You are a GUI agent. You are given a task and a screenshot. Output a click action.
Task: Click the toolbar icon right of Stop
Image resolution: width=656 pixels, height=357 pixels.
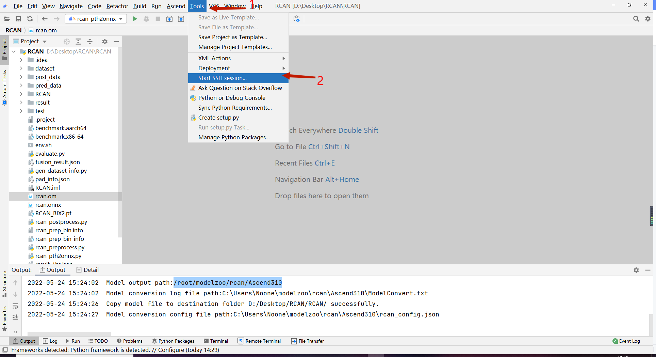(x=169, y=19)
